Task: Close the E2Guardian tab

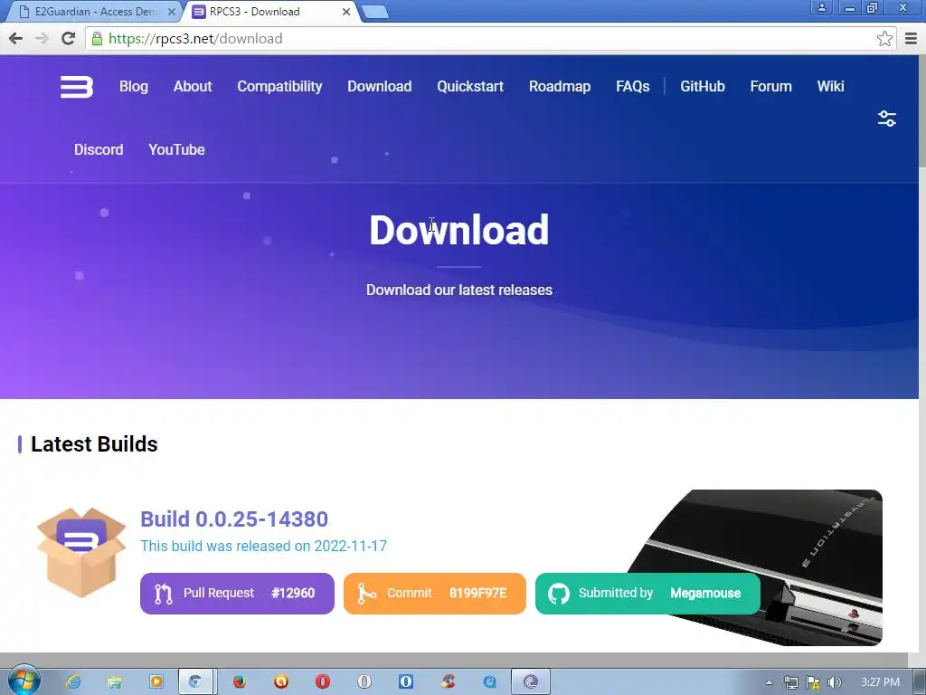Action: [x=171, y=12]
